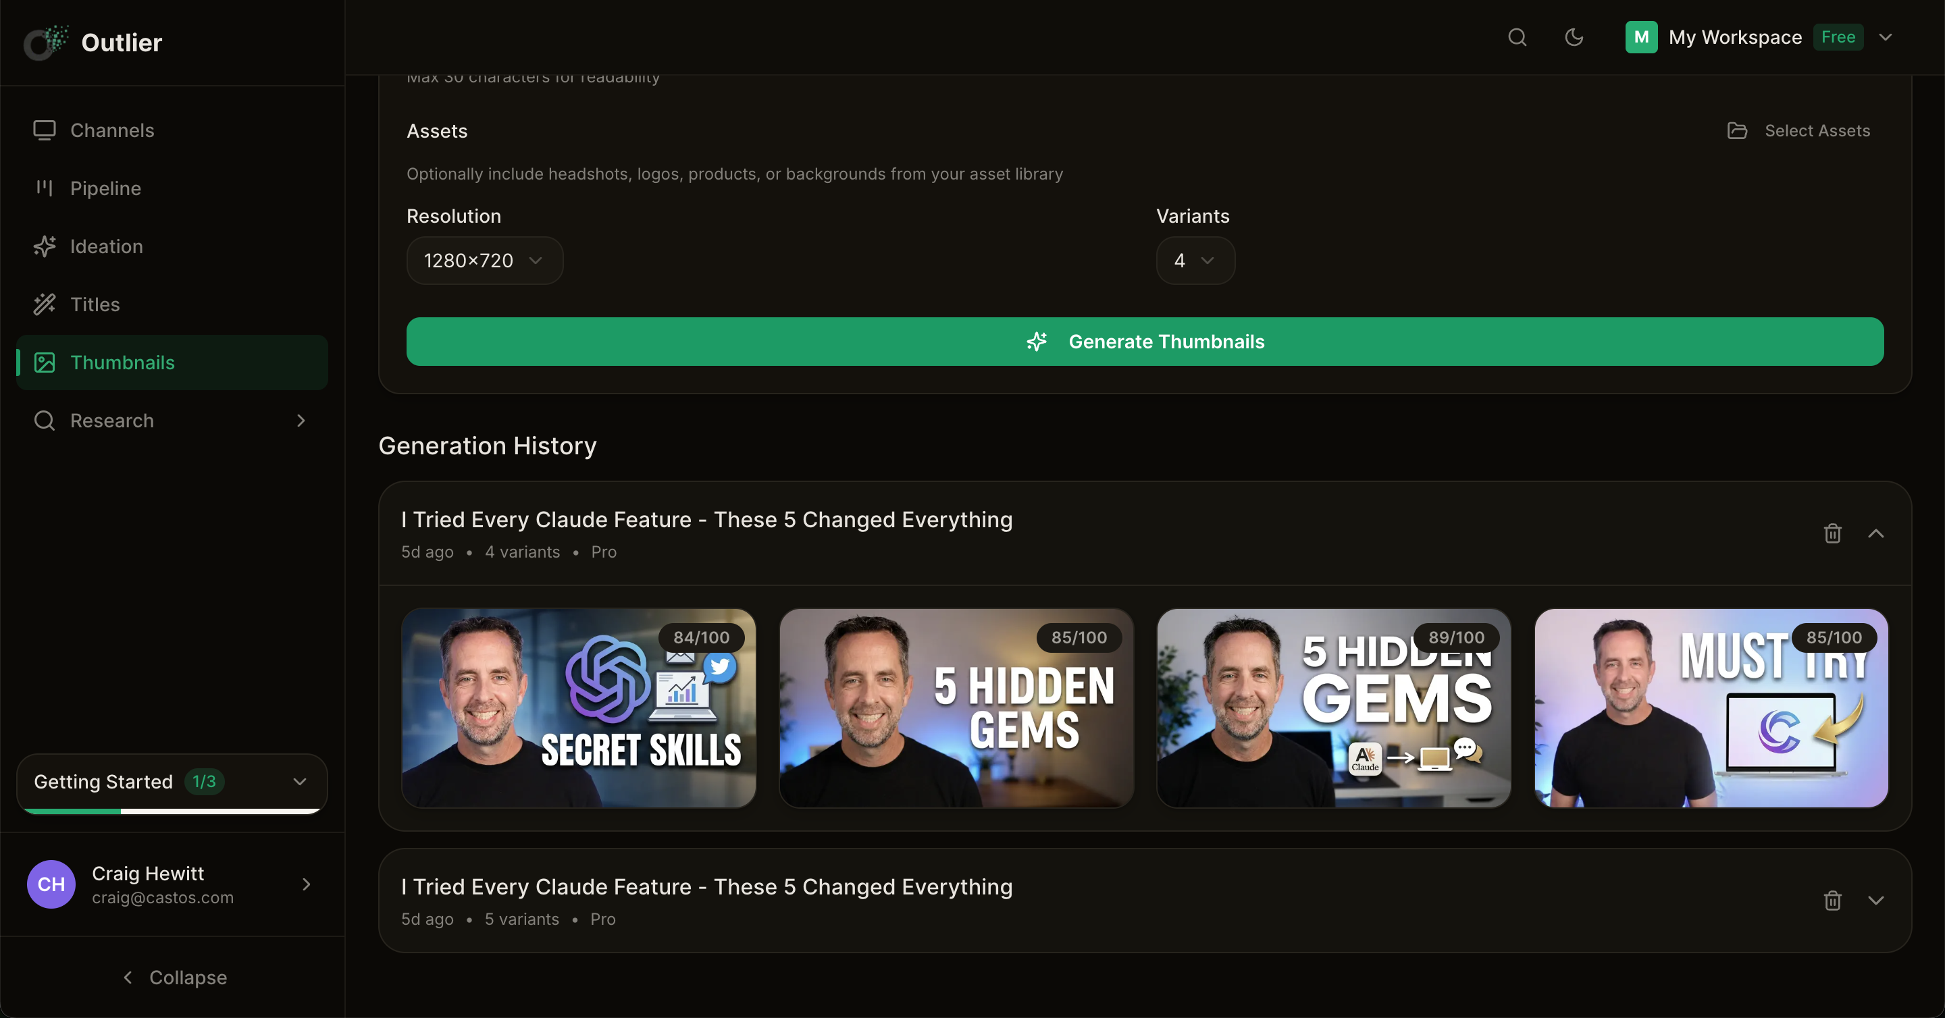
Task: Click the Outlier logo icon
Action: pos(45,43)
